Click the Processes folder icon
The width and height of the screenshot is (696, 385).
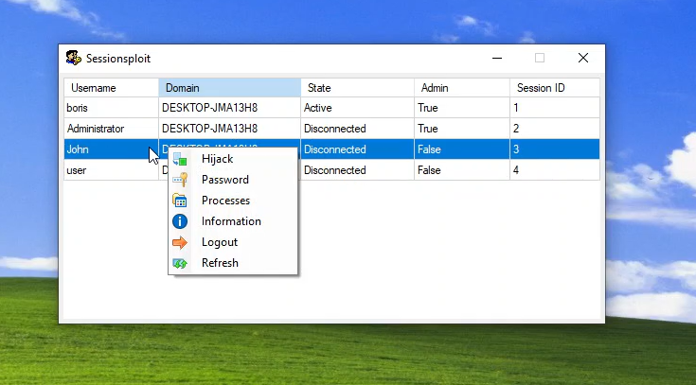click(x=180, y=201)
